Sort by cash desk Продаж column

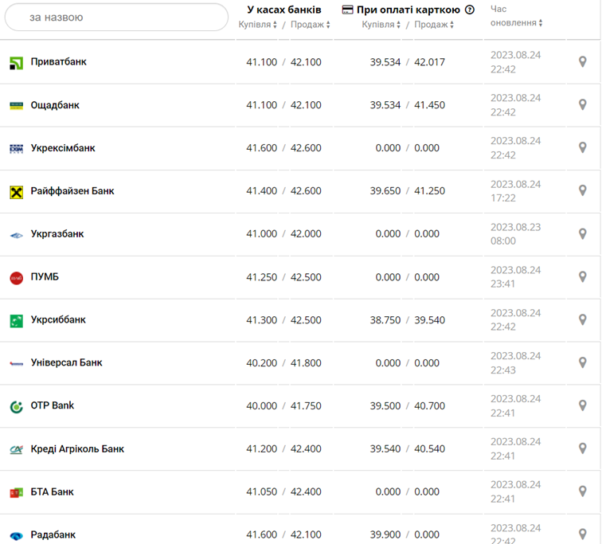pos(311,25)
